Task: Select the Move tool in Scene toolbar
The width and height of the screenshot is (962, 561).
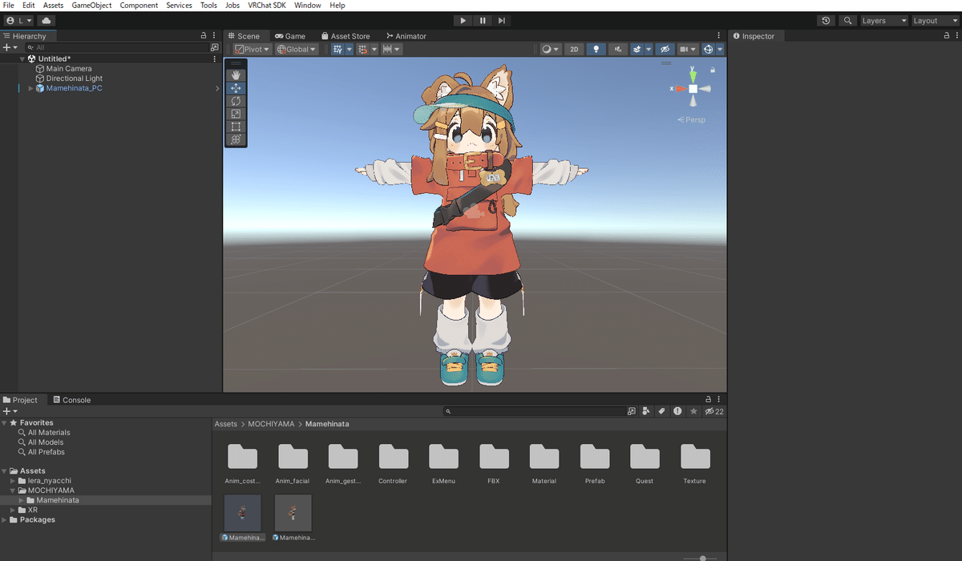Action: [236, 88]
